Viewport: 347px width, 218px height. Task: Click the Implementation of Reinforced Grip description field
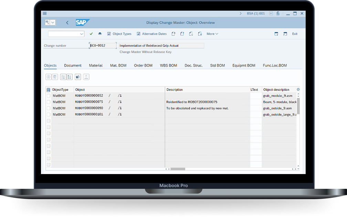161,46
